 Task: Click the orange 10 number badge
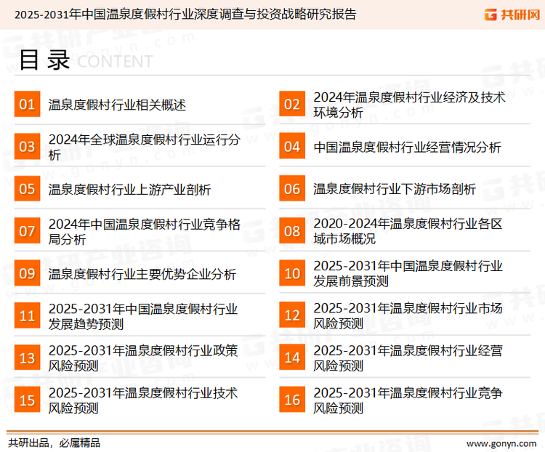[292, 273]
